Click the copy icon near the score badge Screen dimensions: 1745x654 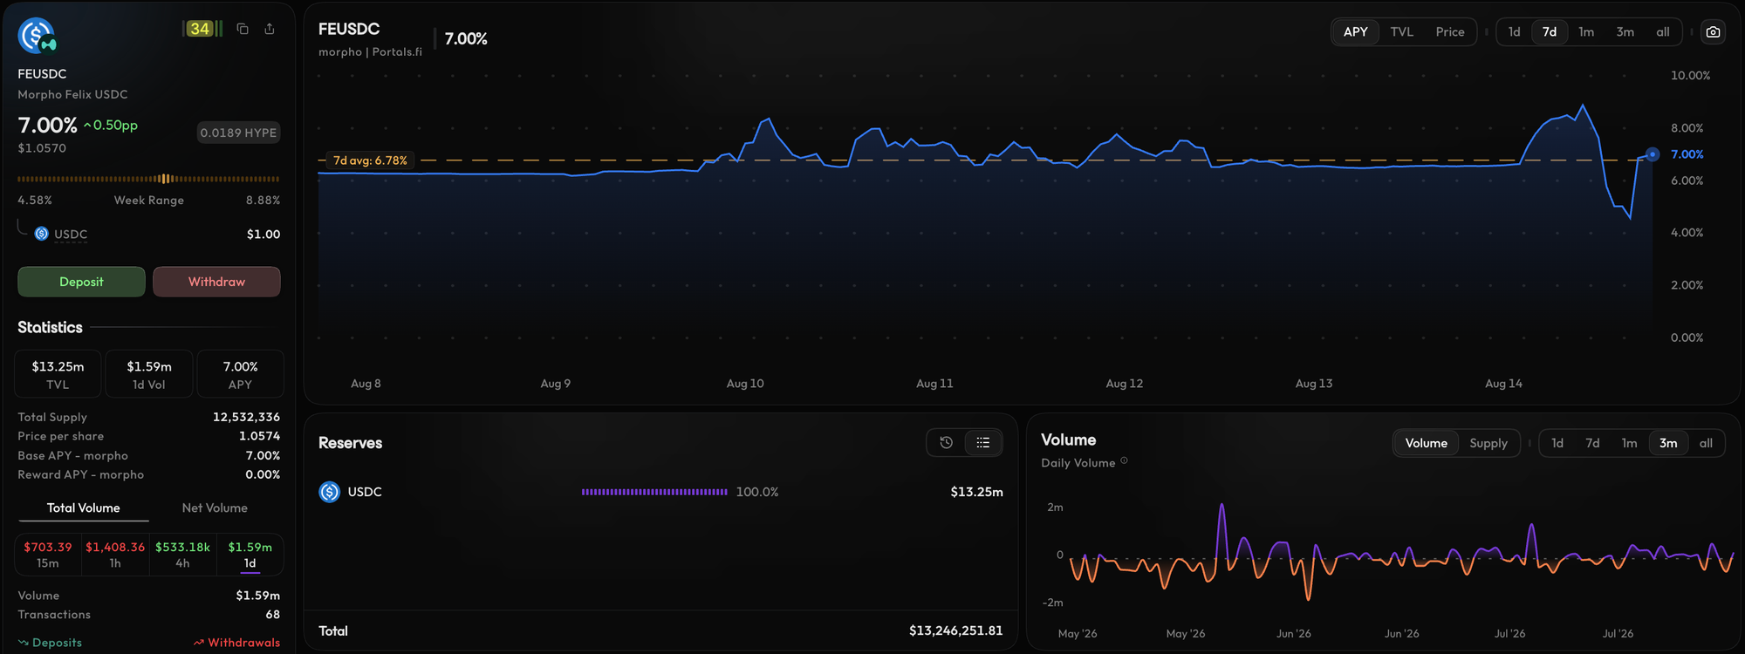click(x=243, y=29)
